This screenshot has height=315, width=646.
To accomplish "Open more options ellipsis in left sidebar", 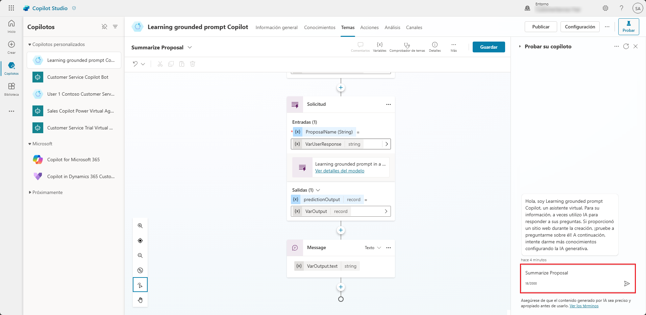I will (11, 111).
